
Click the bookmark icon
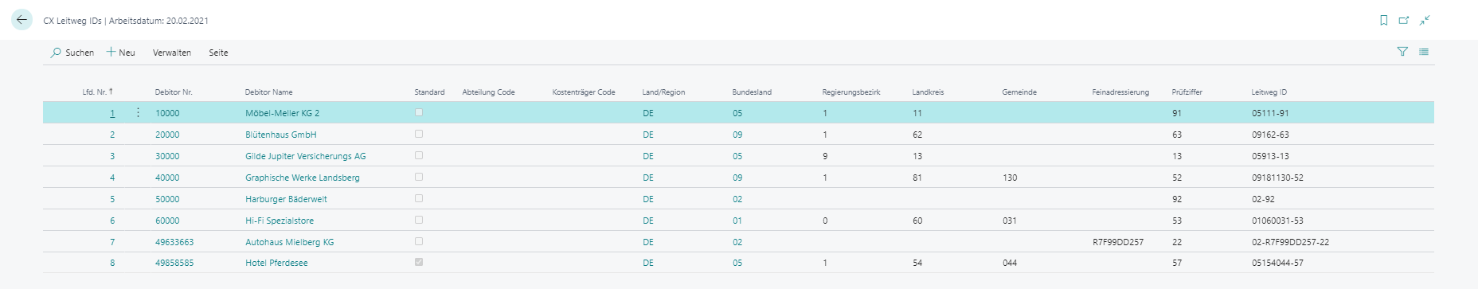(1384, 21)
